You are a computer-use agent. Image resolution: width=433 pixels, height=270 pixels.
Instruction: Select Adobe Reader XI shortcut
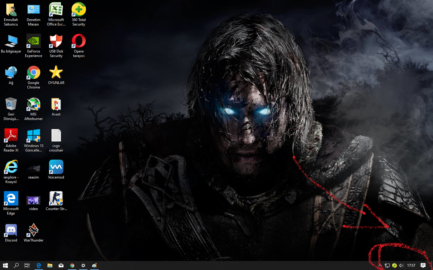[11, 140]
